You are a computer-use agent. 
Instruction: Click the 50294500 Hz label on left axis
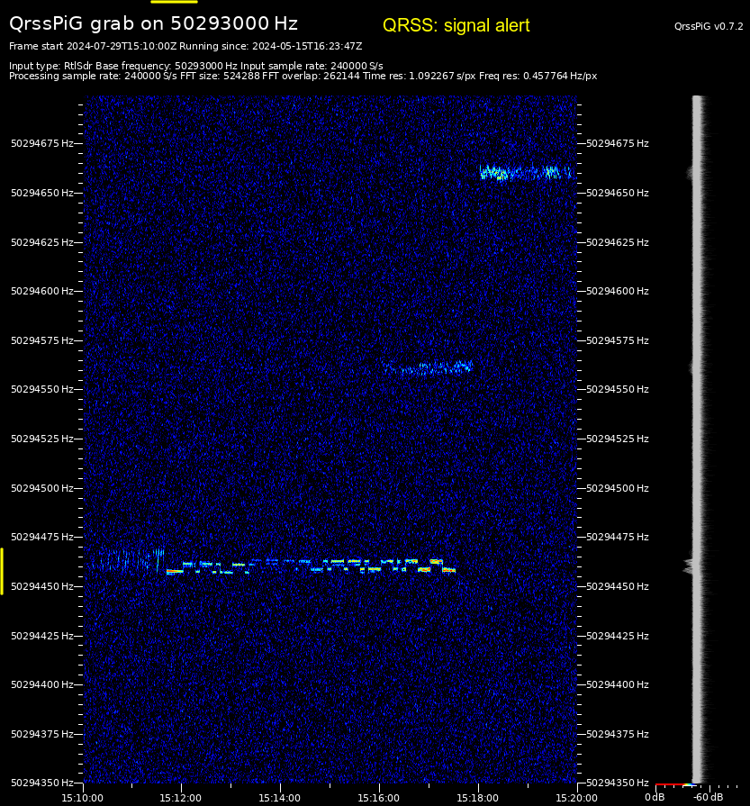pyautogui.click(x=42, y=488)
